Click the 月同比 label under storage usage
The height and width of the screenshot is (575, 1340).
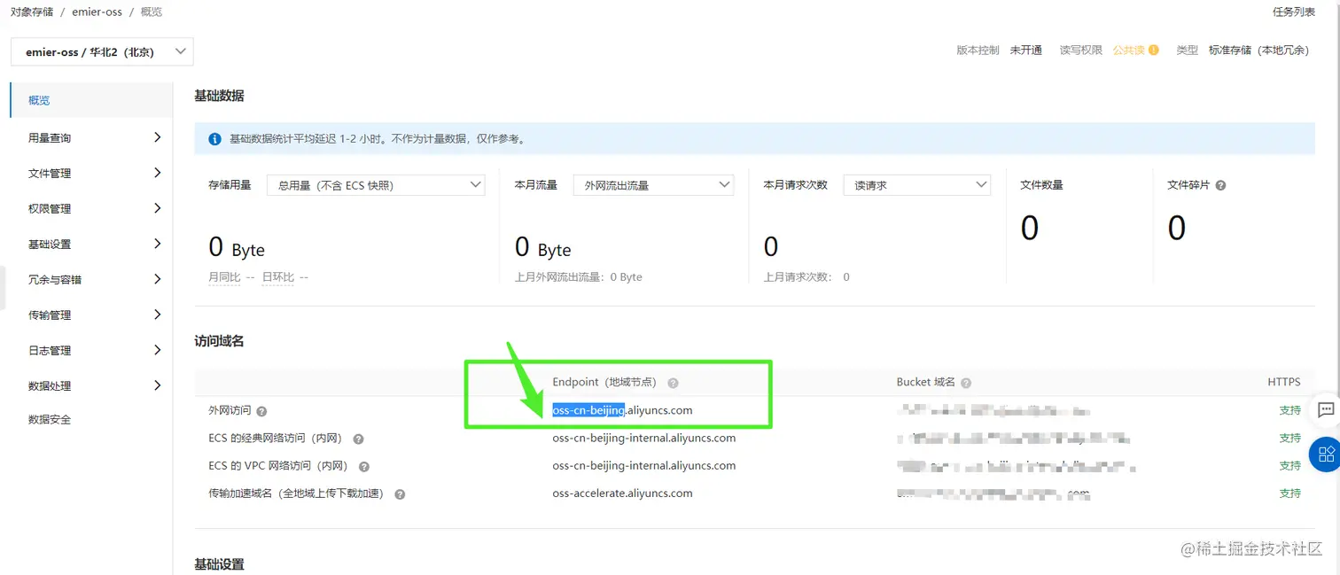[224, 277]
